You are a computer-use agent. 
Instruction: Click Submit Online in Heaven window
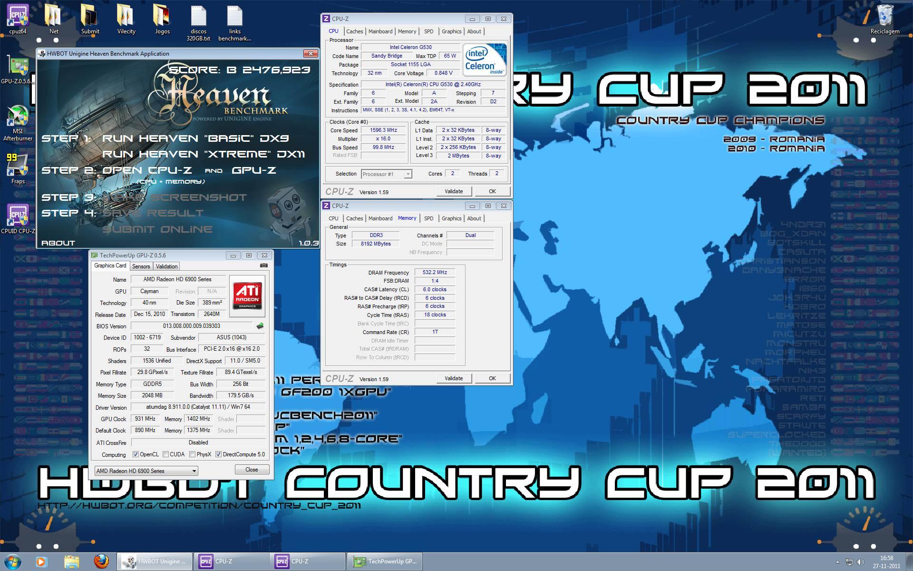point(157,229)
